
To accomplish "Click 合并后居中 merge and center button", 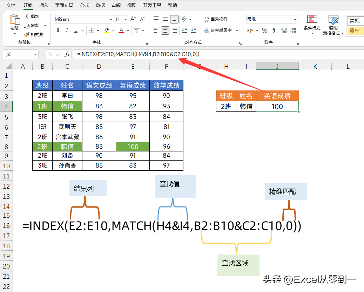I will click(218, 30).
